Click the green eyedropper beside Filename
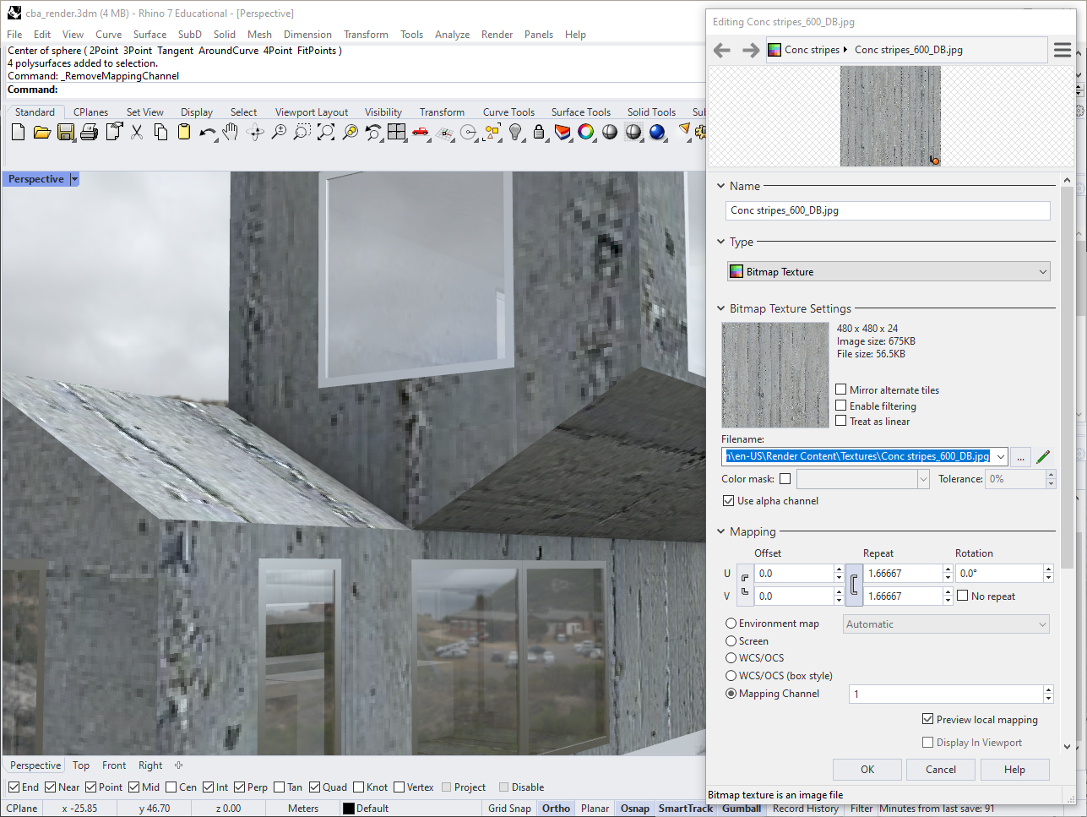1087x817 pixels. (1043, 457)
